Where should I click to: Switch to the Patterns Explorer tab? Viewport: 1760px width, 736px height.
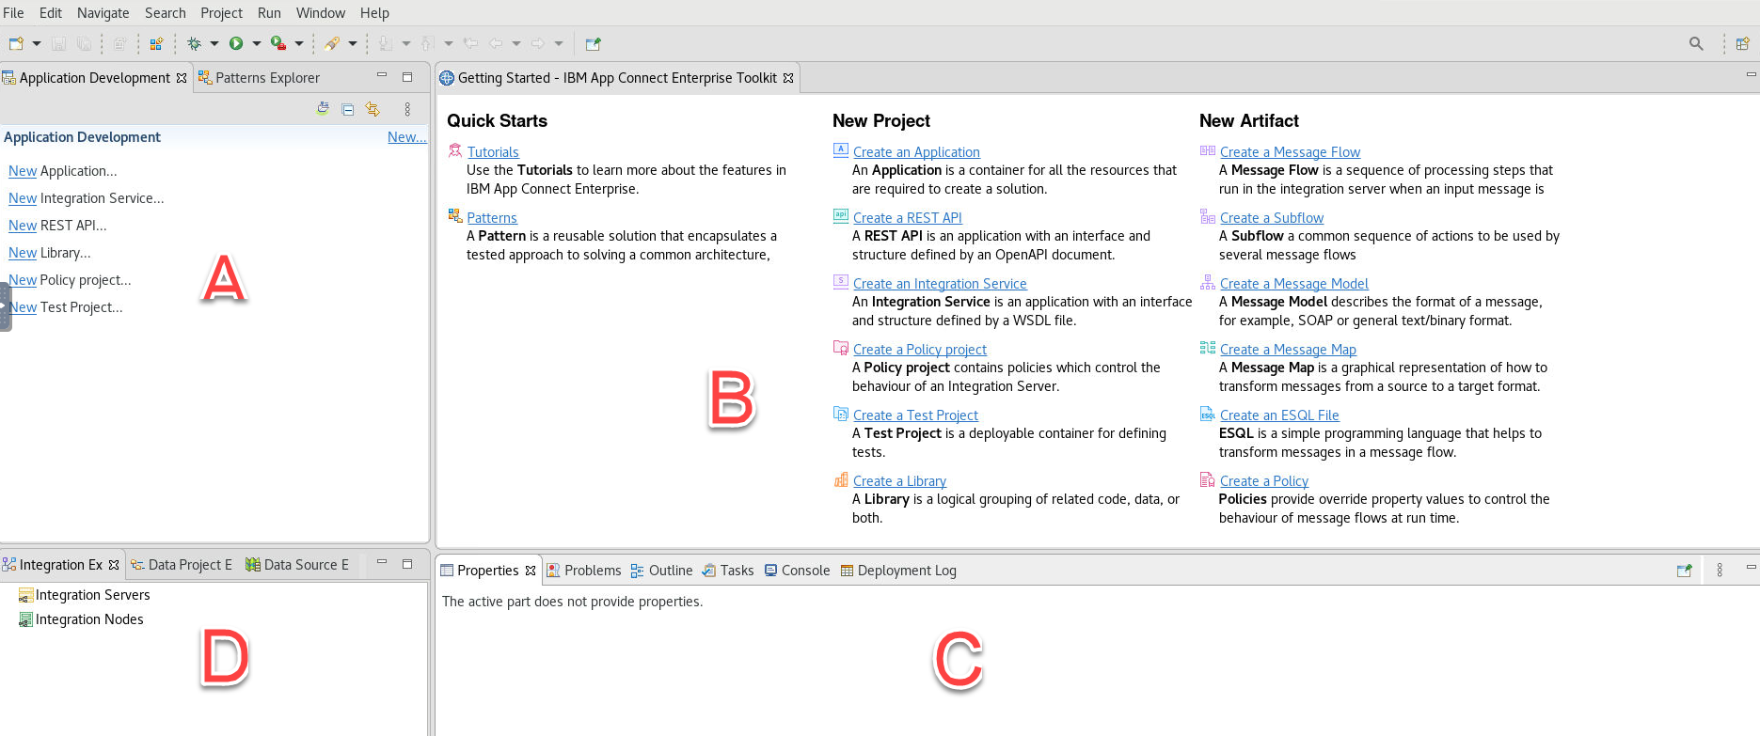(267, 78)
